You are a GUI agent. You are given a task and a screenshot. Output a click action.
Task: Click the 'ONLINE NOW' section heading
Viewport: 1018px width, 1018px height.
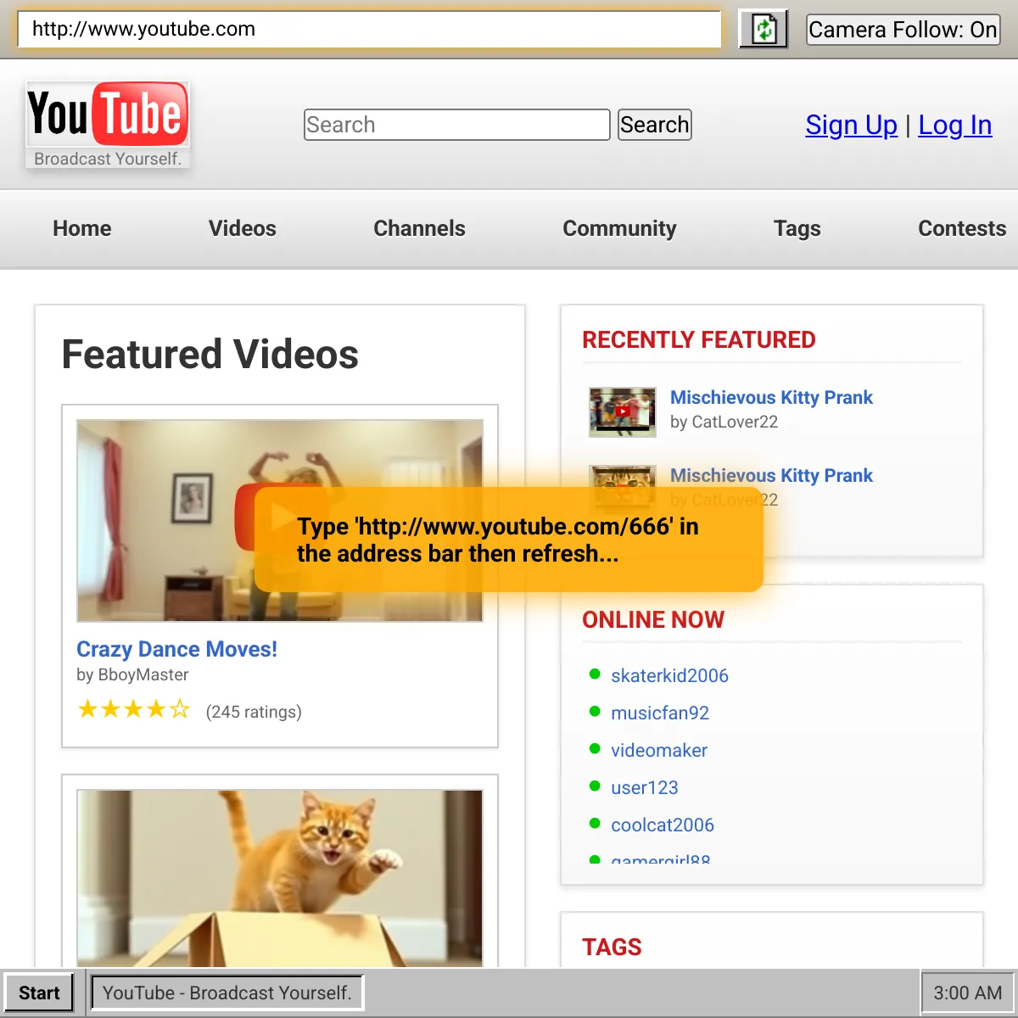[653, 619]
